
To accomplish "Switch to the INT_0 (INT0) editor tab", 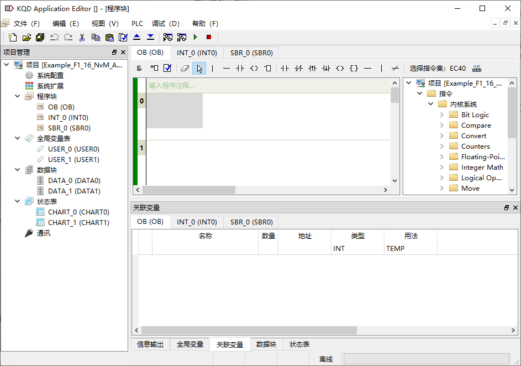I will (x=197, y=53).
